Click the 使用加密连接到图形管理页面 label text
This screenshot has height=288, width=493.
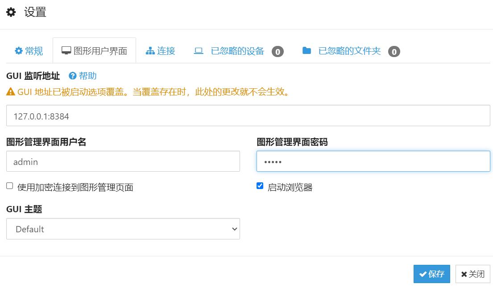75,188
